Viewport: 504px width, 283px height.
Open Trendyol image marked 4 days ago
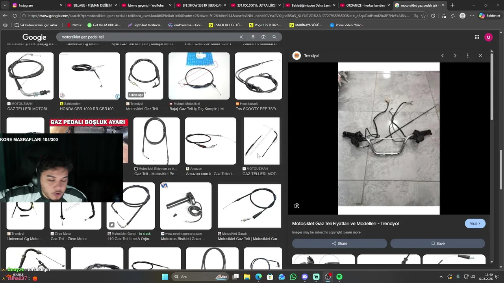click(x=144, y=76)
